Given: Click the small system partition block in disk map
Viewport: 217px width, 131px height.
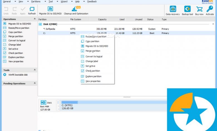Looking at the screenshot, I should pyautogui.click(x=58, y=105).
